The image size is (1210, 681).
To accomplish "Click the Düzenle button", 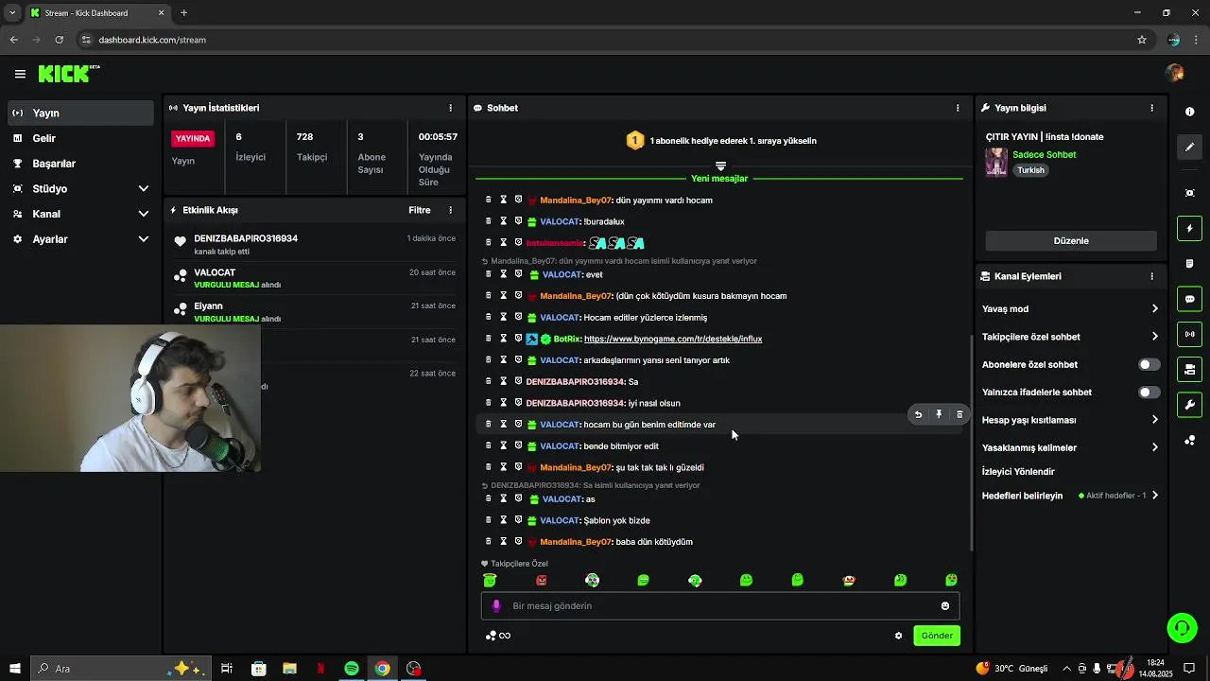I will point(1071,240).
